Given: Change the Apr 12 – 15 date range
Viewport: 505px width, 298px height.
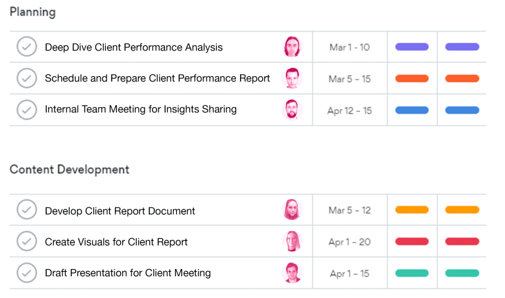Looking at the screenshot, I should pyautogui.click(x=349, y=110).
